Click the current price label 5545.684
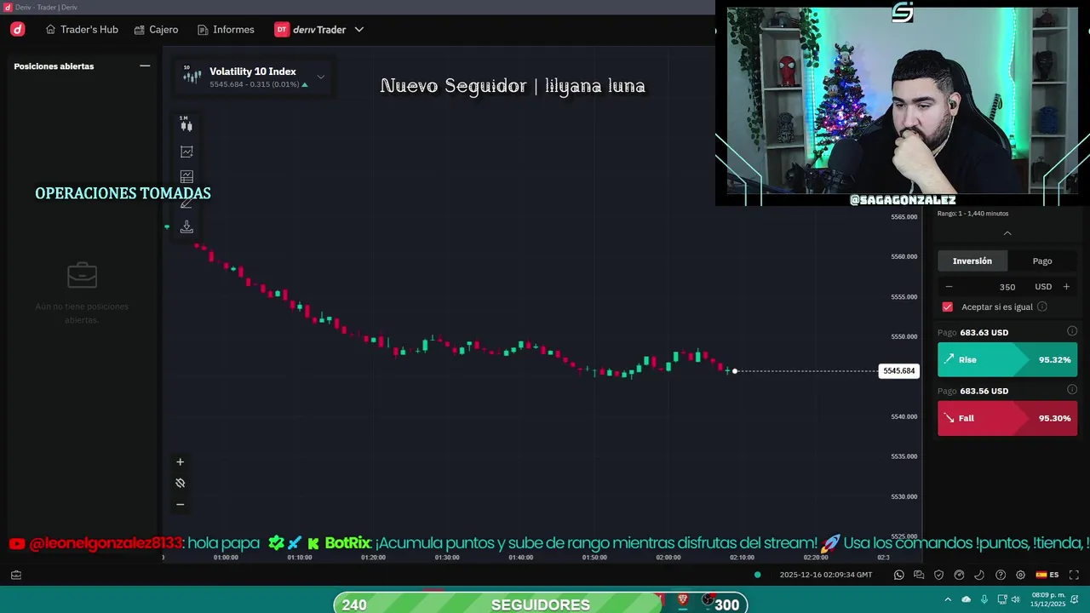This screenshot has height=613, width=1090. [898, 370]
